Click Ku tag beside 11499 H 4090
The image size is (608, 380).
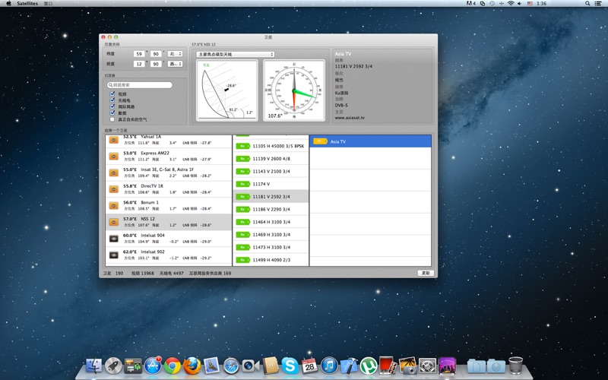tap(243, 260)
